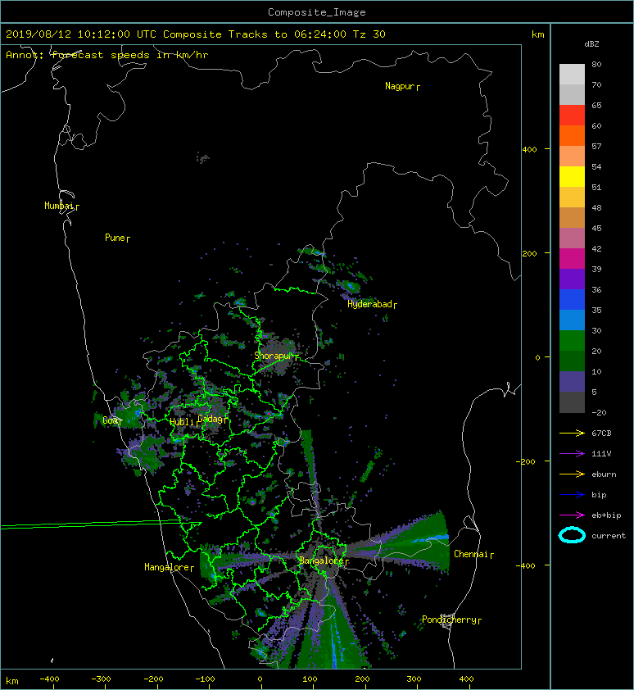The width and height of the screenshot is (634, 690).
Task: Click the 57 value in the dBZ scale
Action: 596,146
